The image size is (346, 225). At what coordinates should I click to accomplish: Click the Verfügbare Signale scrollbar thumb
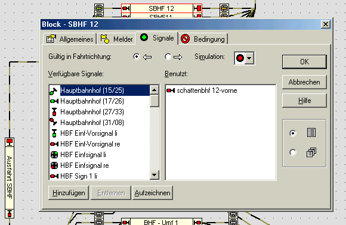[154, 101]
